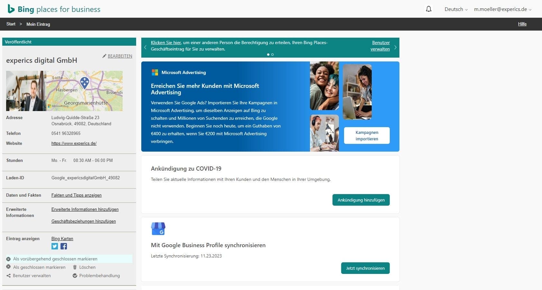Click the BEARBEITEN edit link
542x290 pixels.
[x=120, y=56]
